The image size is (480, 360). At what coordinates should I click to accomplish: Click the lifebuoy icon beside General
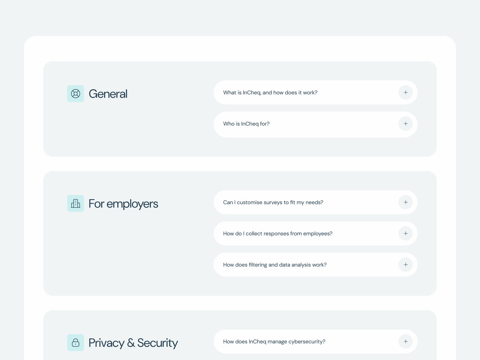pos(76,94)
